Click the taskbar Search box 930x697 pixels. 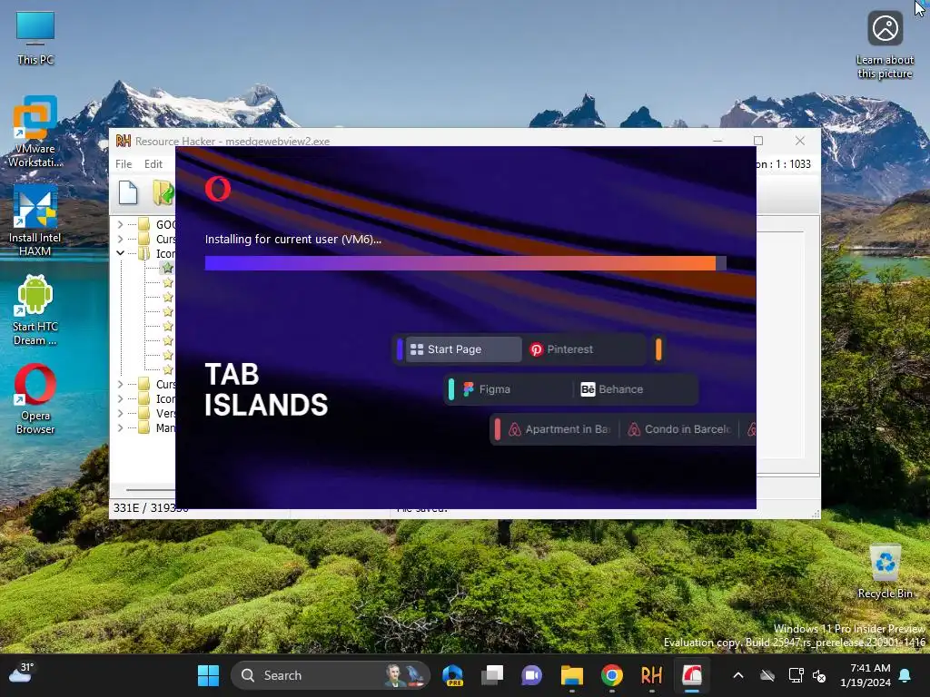(331, 675)
